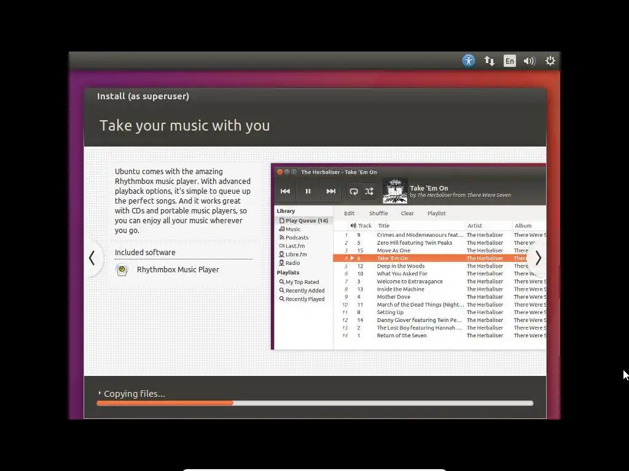This screenshot has height=471, width=629.
Task: Click the Clear toolbar item
Action: click(x=407, y=213)
